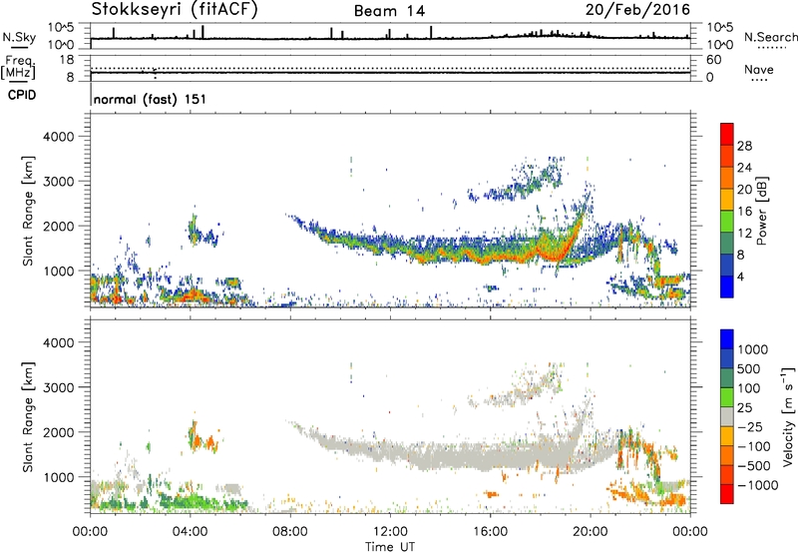This screenshot has width=798, height=553.
Task: Click '1000' on velocity panel range axis
Action: click(x=58, y=476)
